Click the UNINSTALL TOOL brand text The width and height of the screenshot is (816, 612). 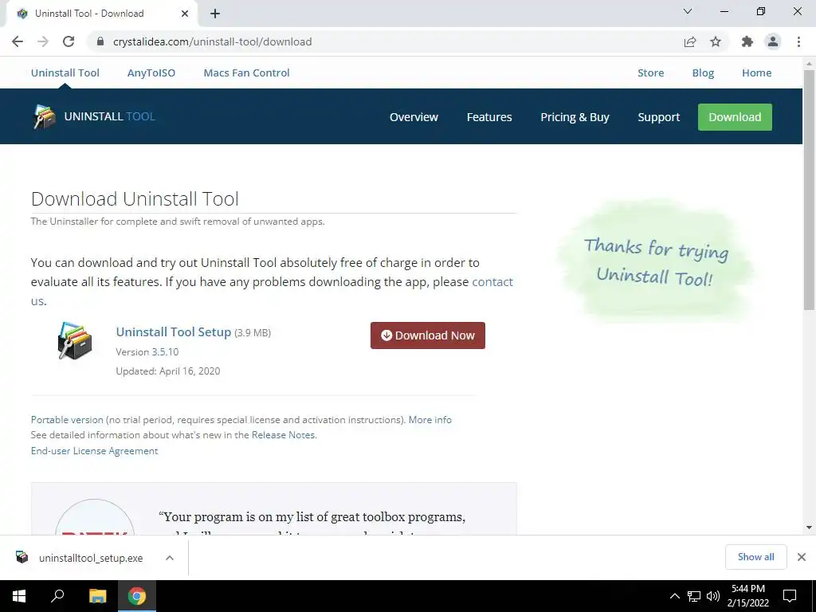109,116
